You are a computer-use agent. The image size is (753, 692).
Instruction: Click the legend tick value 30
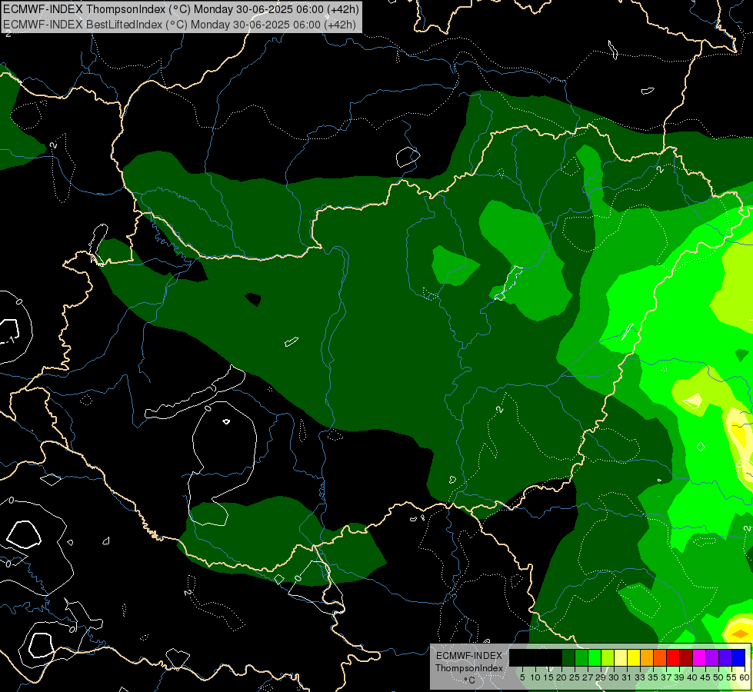coord(614,677)
